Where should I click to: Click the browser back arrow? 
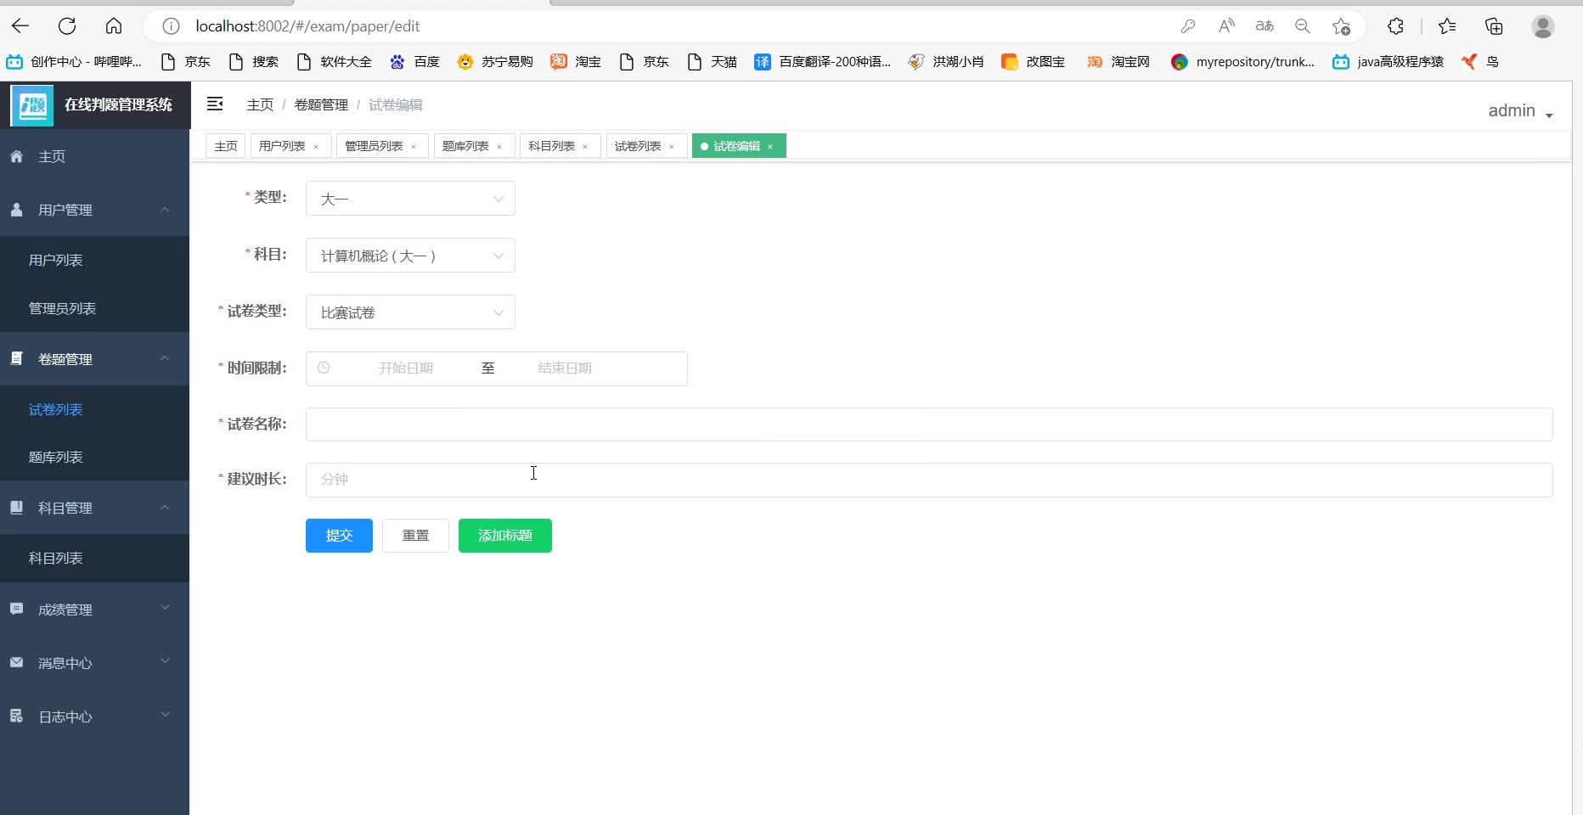(x=20, y=26)
